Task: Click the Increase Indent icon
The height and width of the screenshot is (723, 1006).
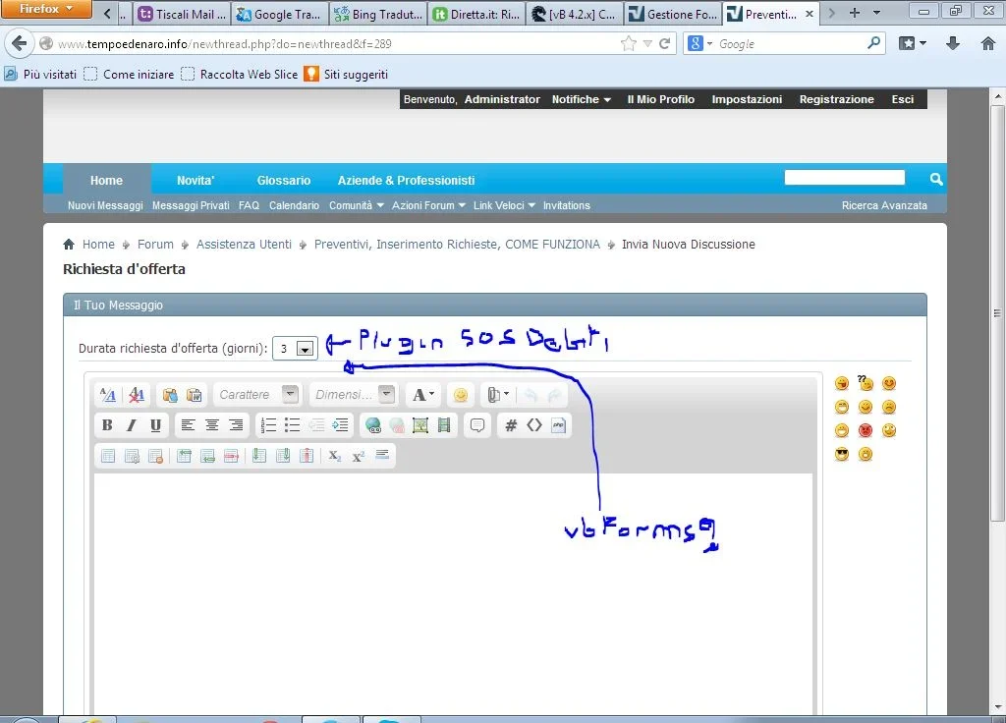Action: (340, 424)
